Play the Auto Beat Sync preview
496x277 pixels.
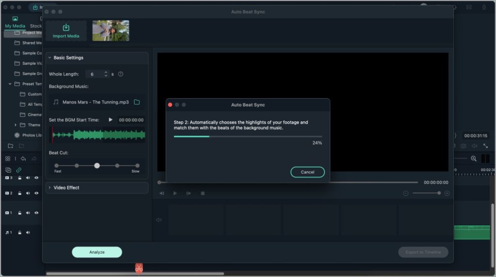[x=175, y=193]
